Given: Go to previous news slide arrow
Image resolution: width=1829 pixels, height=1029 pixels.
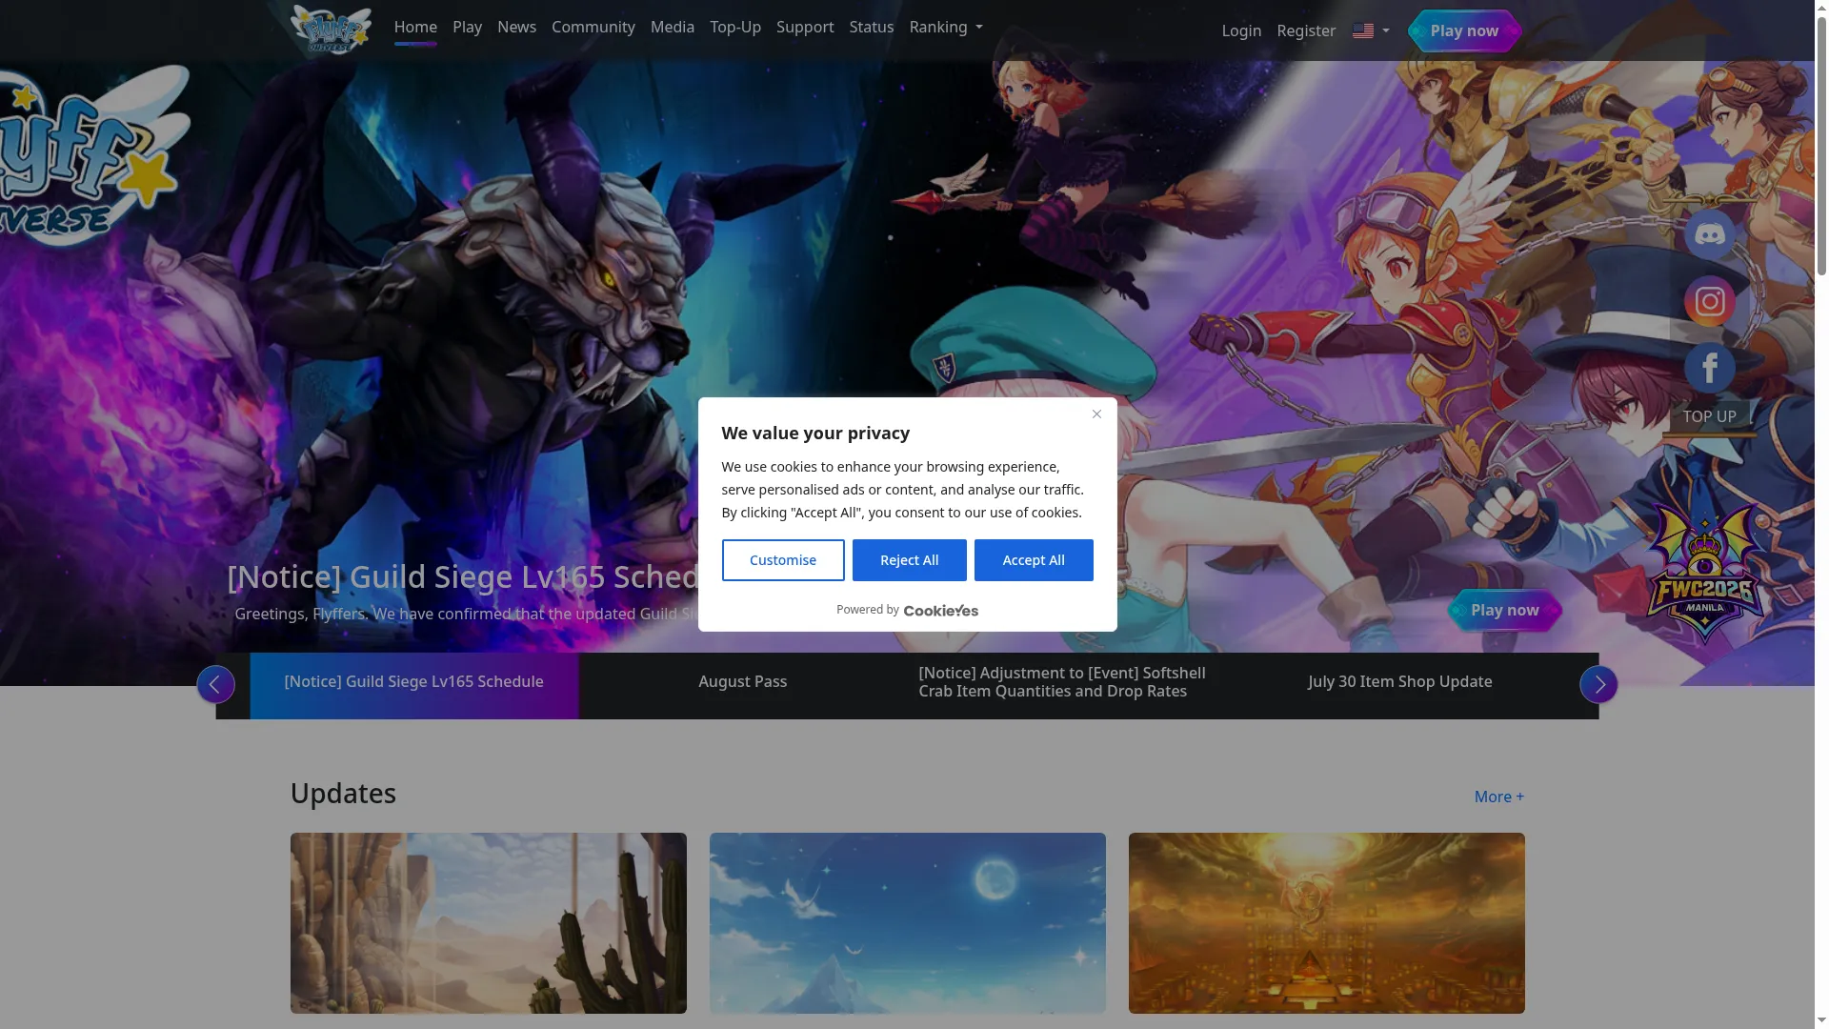Looking at the screenshot, I should click(215, 684).
